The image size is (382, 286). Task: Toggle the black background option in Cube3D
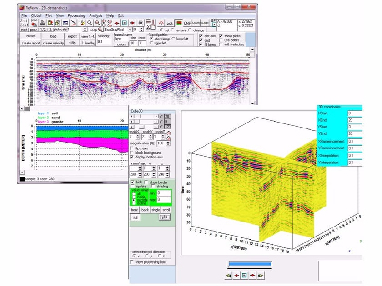tap(131, 153)
